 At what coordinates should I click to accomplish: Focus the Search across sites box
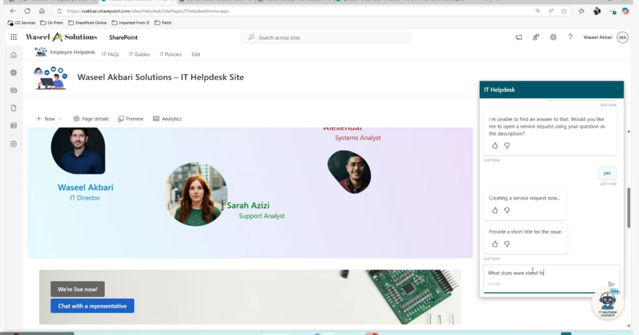[x=326, y=37]
